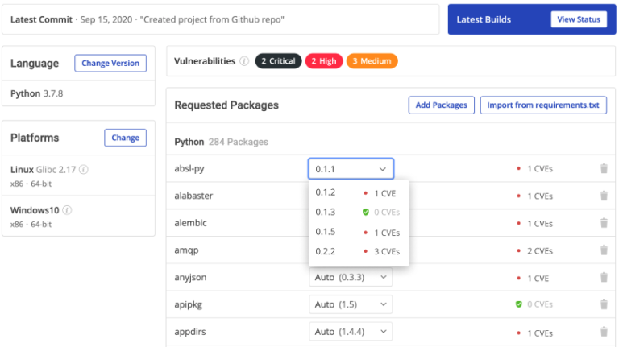Open the absl-py version dropdown showing 0.1.1

click(351, 169)
